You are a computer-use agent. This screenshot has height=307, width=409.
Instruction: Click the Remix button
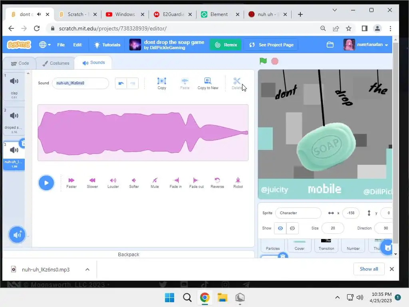[226, 45]
